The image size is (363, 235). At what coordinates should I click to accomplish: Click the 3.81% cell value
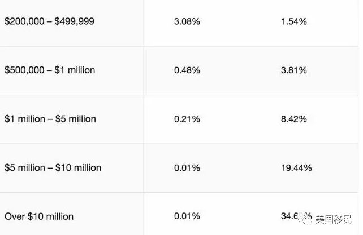[294, 70]
